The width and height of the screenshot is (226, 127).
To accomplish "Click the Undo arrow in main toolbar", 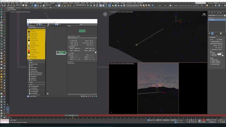I will click(x=2, y=6).
